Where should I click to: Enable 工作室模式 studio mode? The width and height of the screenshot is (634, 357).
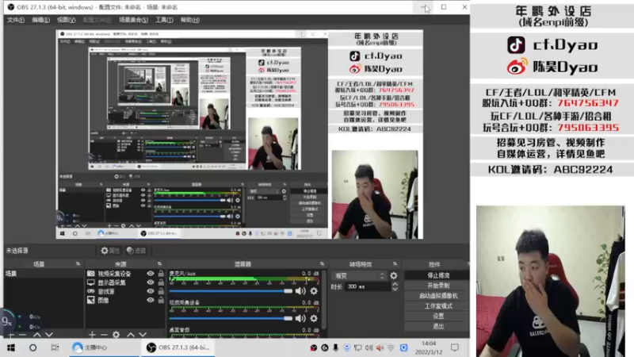click(x=437, y=305)
